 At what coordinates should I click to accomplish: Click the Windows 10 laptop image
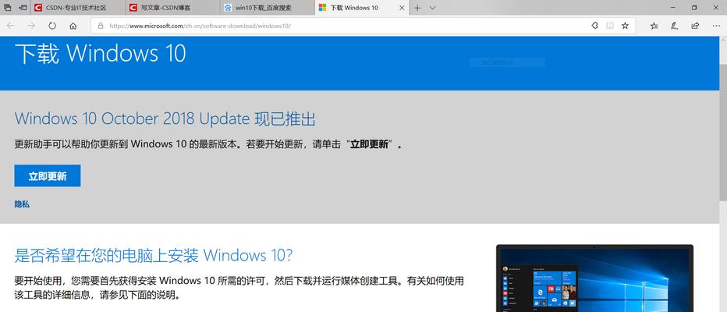tap(595, 278)
